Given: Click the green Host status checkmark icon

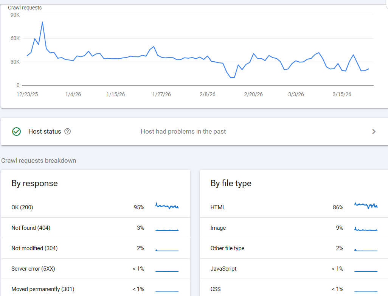Looking at the screenshot, I should point(16,132).
